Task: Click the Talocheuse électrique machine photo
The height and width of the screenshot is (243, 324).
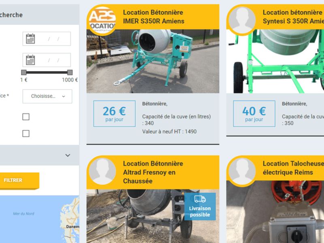Action: point(275,212)
